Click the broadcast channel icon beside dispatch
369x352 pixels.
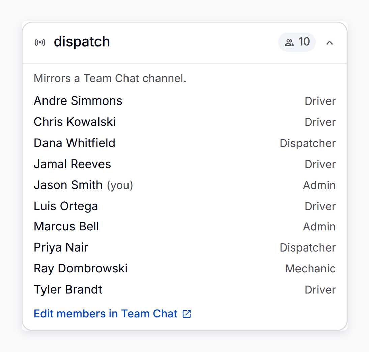coord(40,42)
